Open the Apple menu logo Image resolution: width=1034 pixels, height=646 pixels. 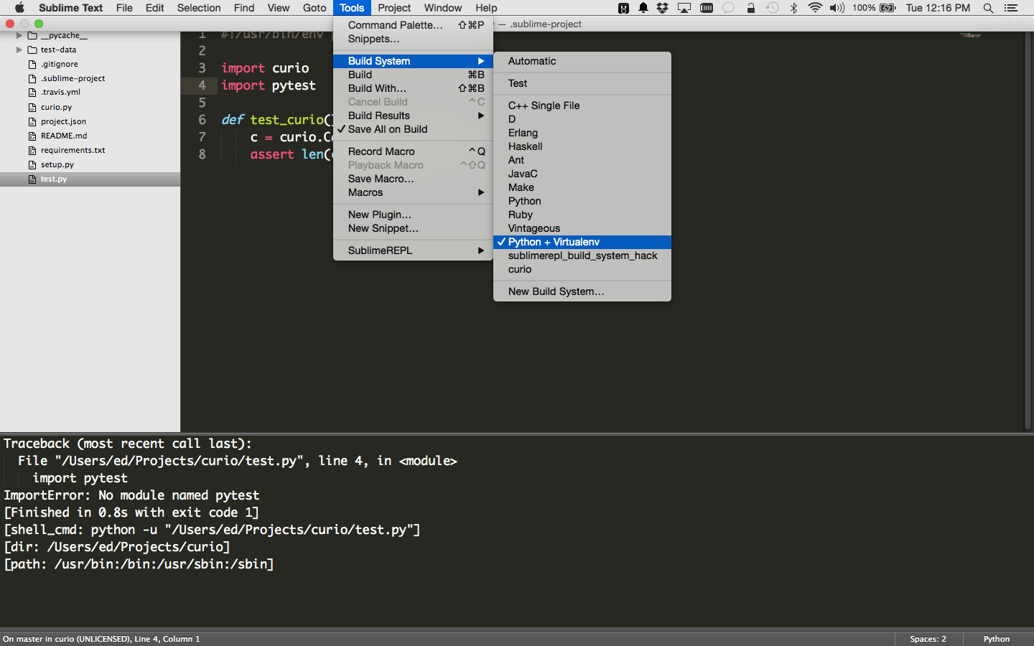point(19,8)
